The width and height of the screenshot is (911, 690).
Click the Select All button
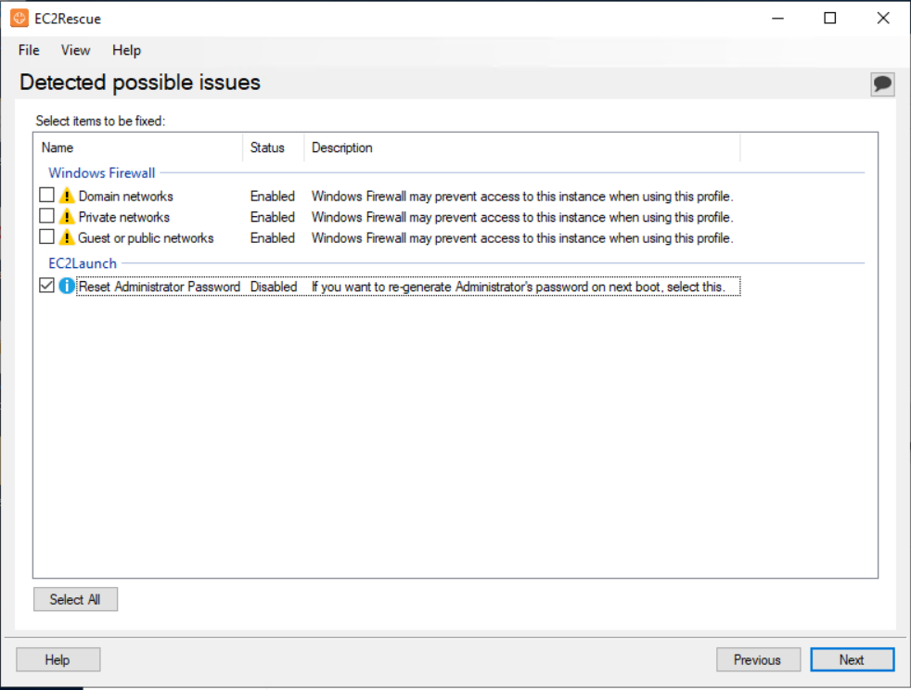point(75,599)
